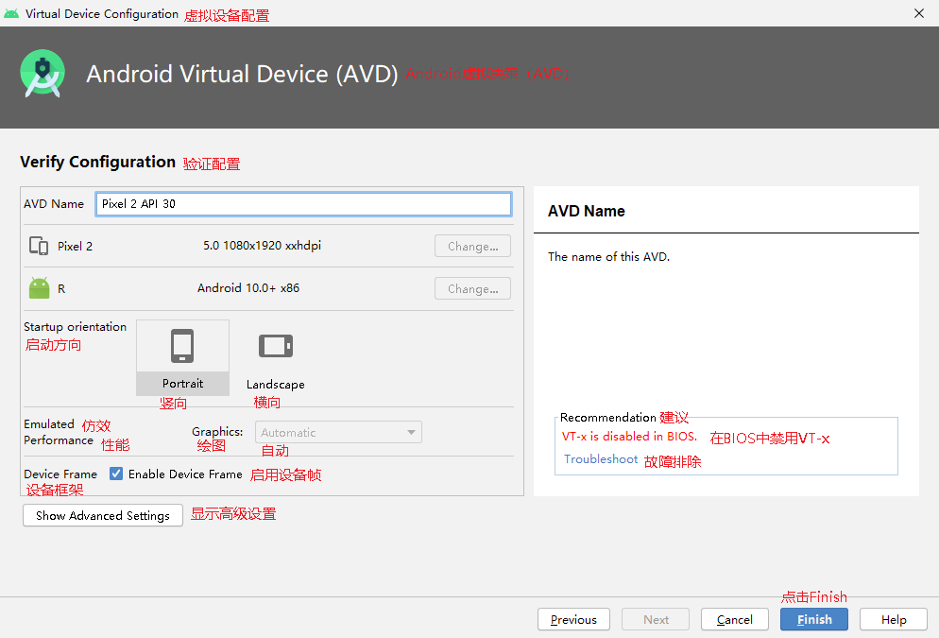Click the Android Studio logo in the header
This screenshot has height=638, width=939.
[x=43, y=73]
